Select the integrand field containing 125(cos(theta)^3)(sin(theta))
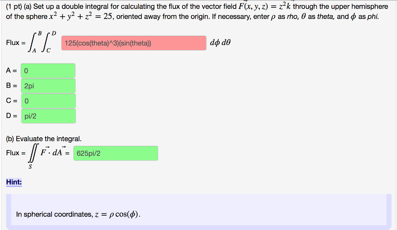Image resolution: width=397 pixels, height=230 pixels. (134, 43)
